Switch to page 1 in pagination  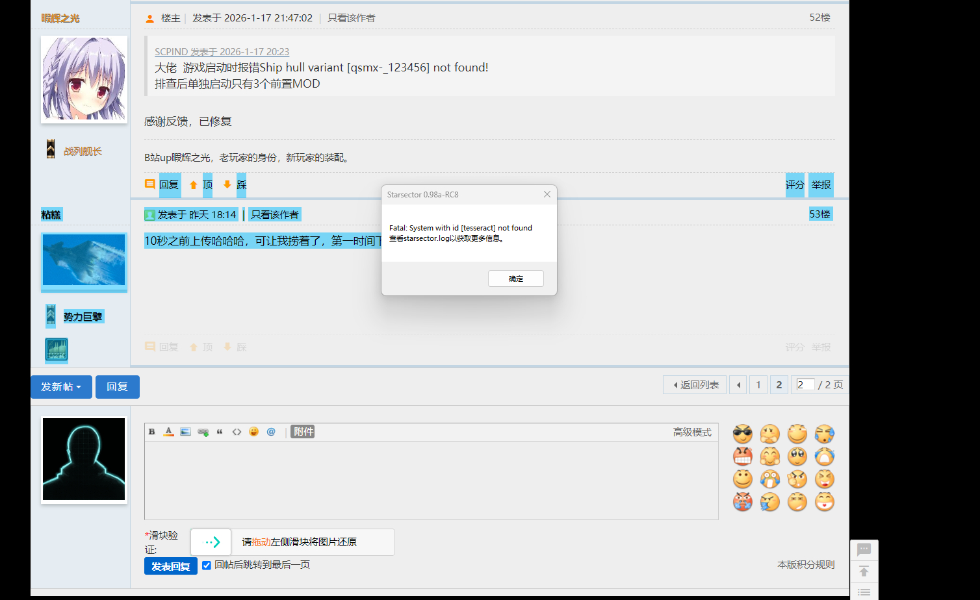point(758,384)
